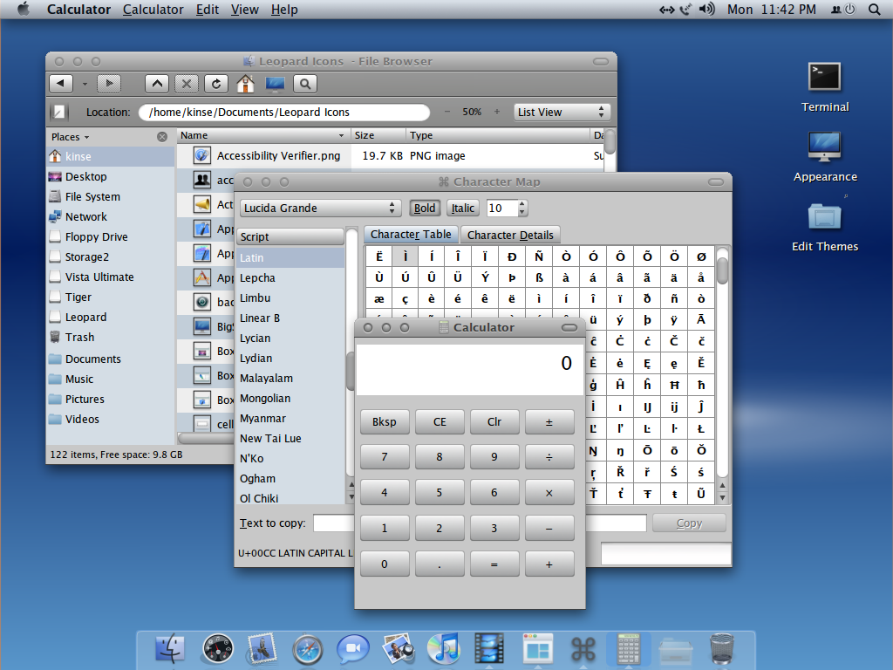Open Vista Ultimate in Places sidebar
The height and width of the screenshot is (670, 893).
tap(111, 277)
